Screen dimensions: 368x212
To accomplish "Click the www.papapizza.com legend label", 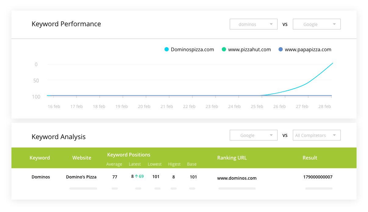I will (x=308, y=49).
